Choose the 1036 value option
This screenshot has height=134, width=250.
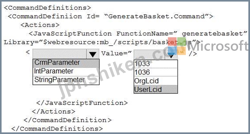pyautogui.click(x=156, y=72)
